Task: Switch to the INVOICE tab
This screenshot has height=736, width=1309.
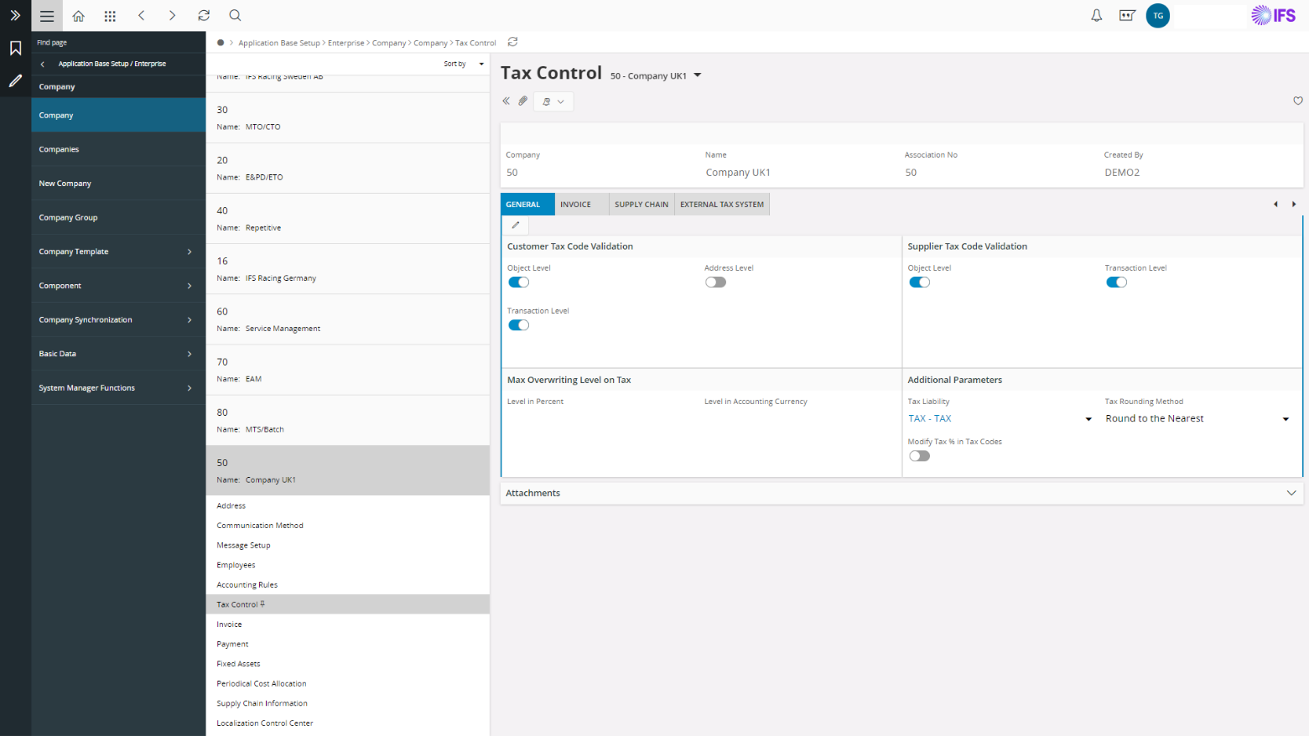Action: pyautogui.click(x=575, y=204)
